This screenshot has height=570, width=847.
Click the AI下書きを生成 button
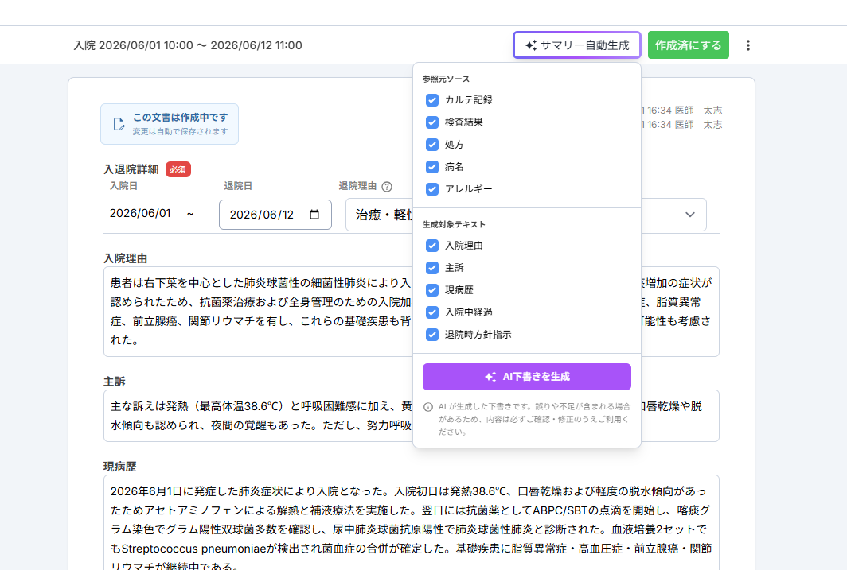527,377
